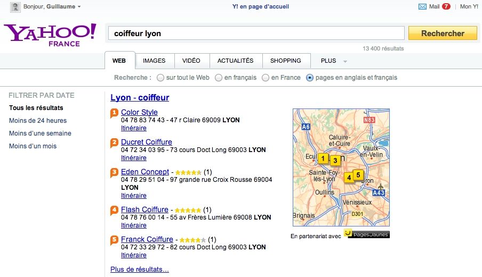Select 'pages en anglais et français' radio
The width and height of the screenshot is (482, 277).
point(310,78)
